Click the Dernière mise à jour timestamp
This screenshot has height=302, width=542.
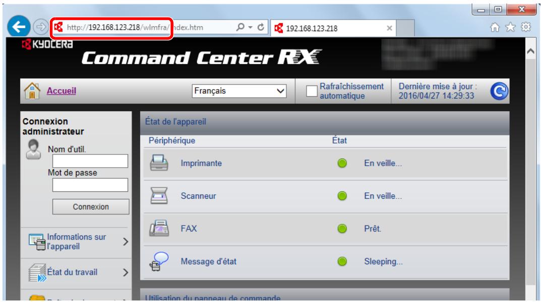pos(438,91)
